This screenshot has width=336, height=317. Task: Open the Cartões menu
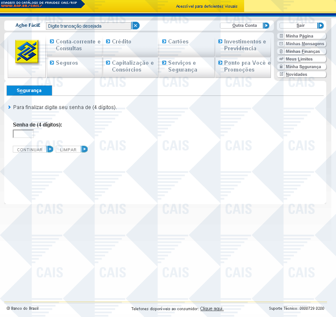[178, 42]
